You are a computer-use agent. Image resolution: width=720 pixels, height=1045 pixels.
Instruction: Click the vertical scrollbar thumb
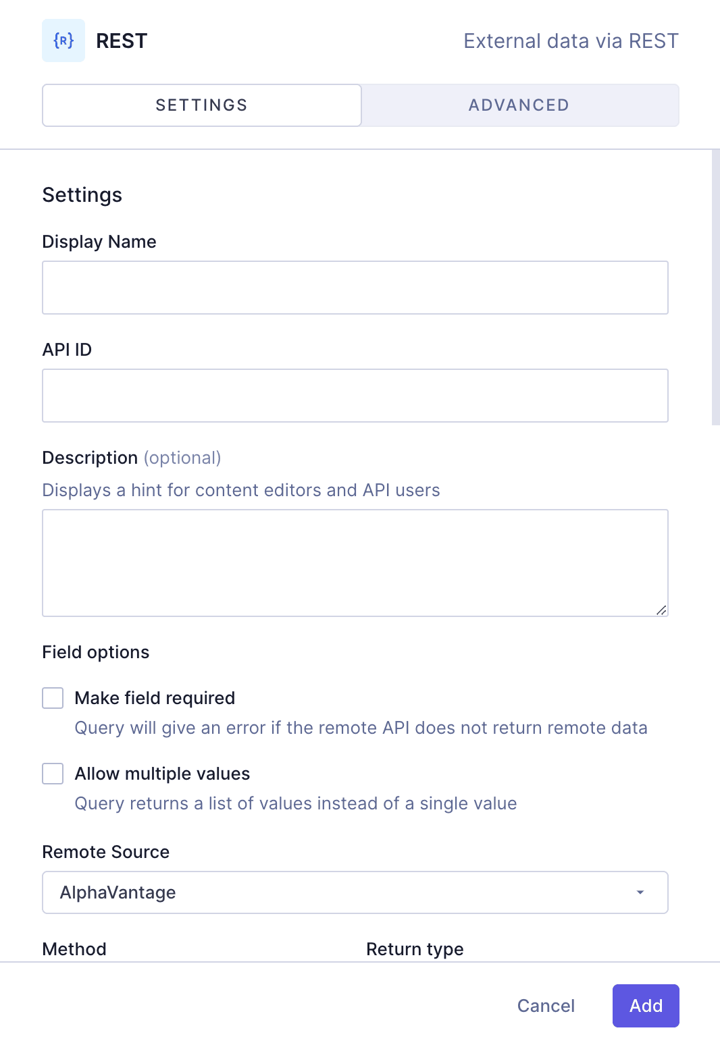point(715,288)
